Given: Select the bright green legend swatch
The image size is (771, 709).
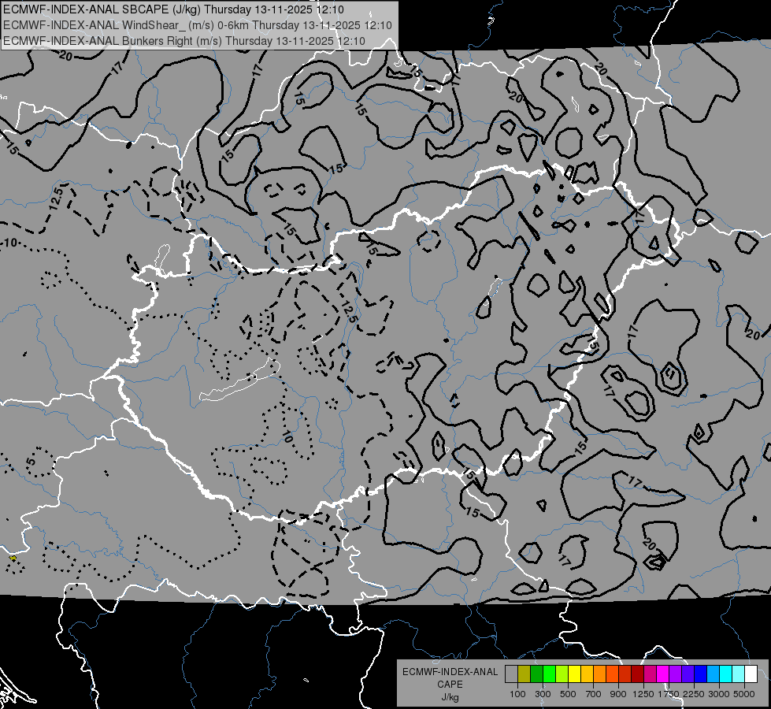Looking at the screenshot, I should tap(549, 674).
